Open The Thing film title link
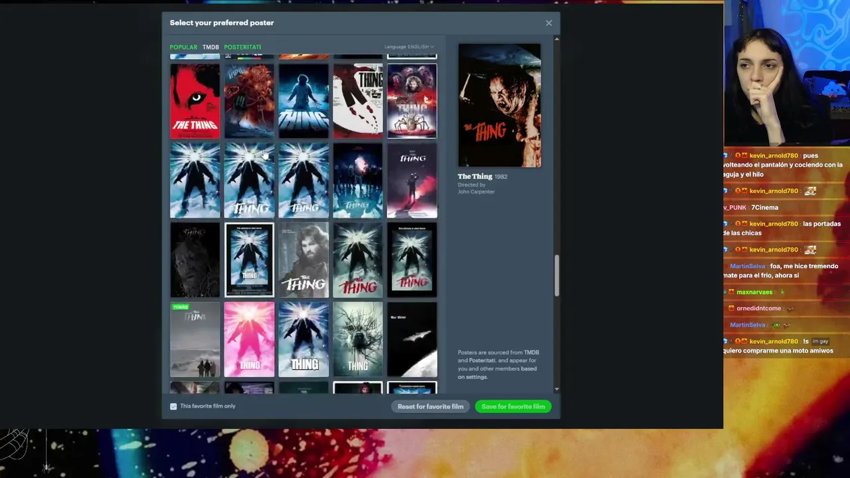Viewport: 850px width, 478px height. [x=475, y=177]
